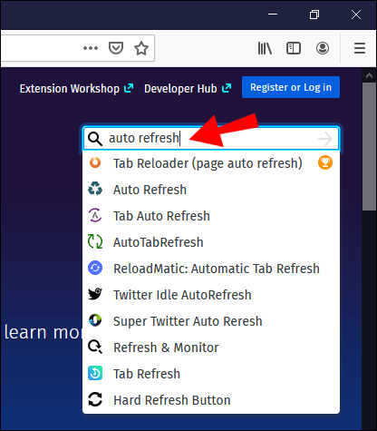Bookmark this page with the star icon
This screenshot has width=377, height=431.
pos(141,48)
